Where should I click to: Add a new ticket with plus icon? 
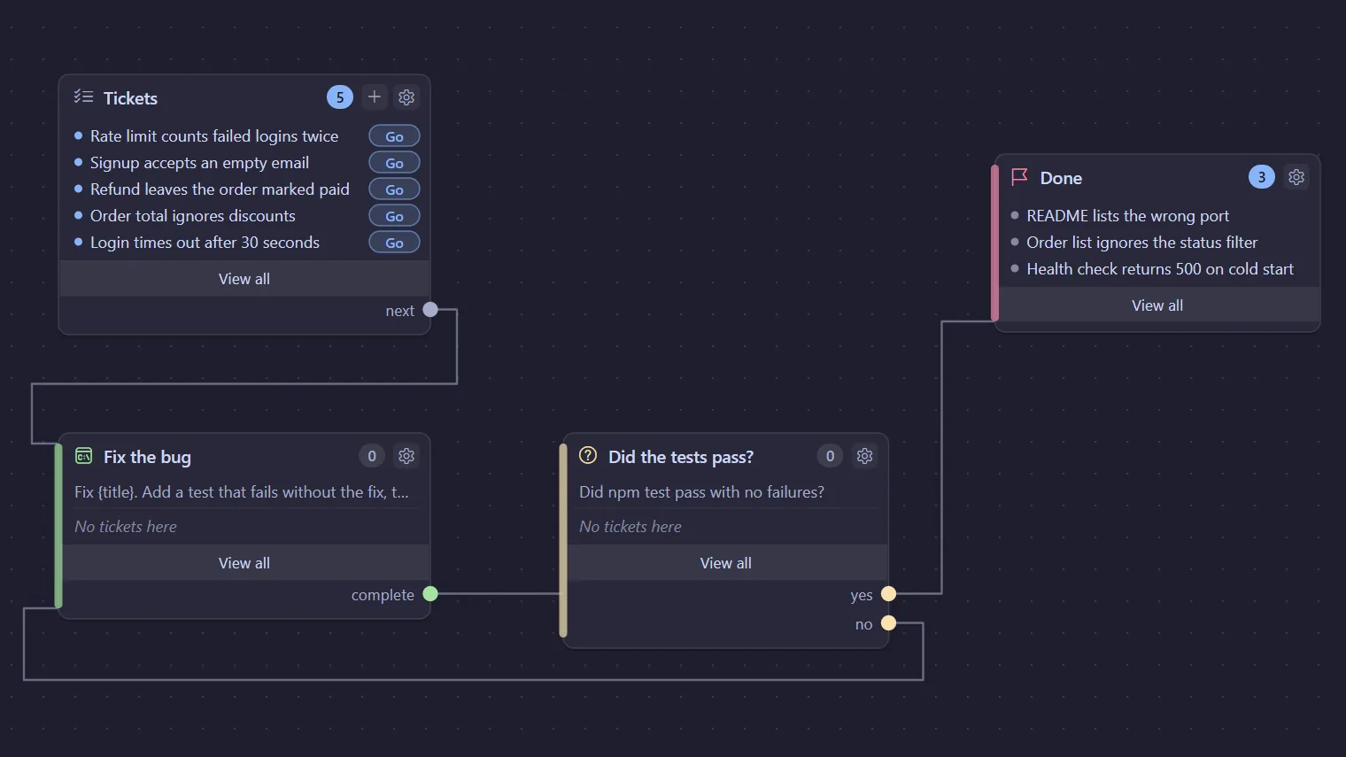point(375,97)
